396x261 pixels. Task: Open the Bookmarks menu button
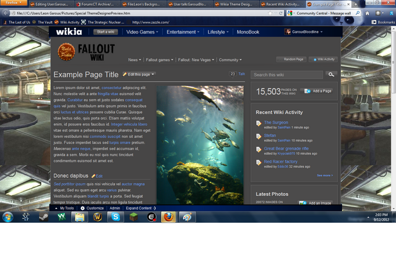pyautogui.click(x=383, y=22)
